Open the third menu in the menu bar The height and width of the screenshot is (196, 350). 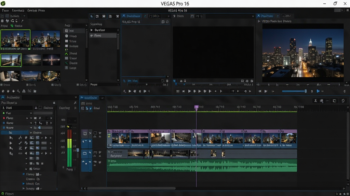coord(36,11)
